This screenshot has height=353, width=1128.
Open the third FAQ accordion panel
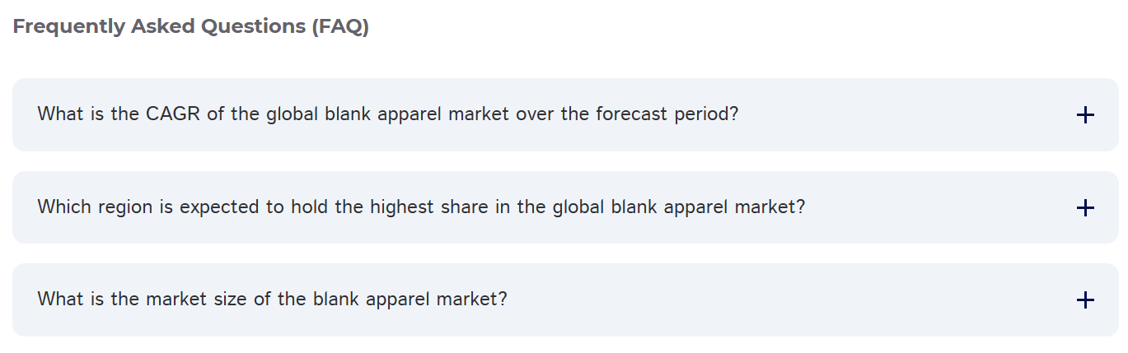564,300
